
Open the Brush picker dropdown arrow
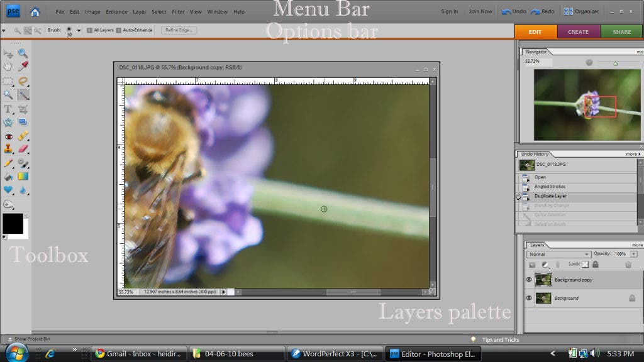[79, 30]
